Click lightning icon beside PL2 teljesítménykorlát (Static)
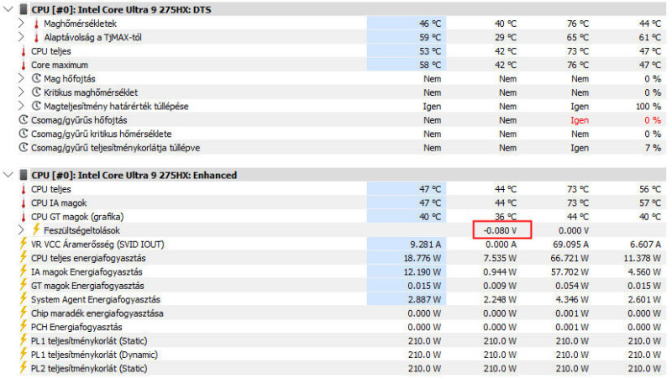The width and height of the screenshot is (672, 379). coord(24,367)
